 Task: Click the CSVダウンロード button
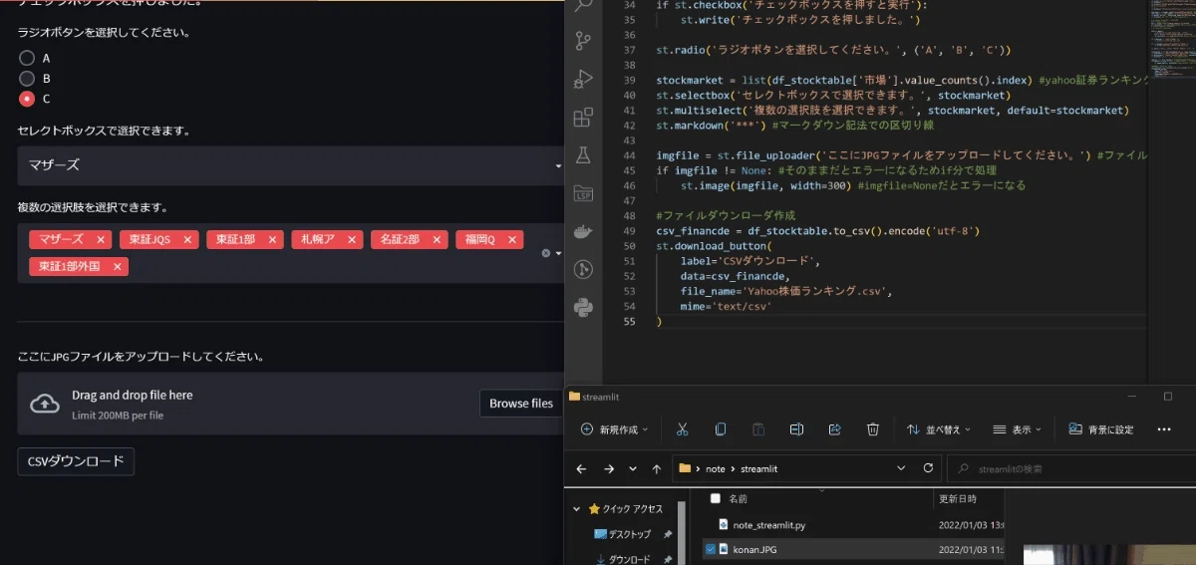(x=76, y=461)
